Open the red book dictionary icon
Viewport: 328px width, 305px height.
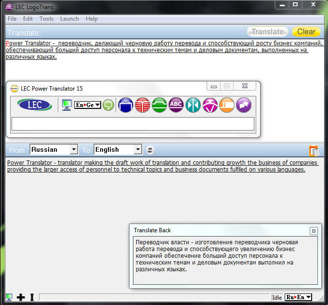[x=143, y=105]
